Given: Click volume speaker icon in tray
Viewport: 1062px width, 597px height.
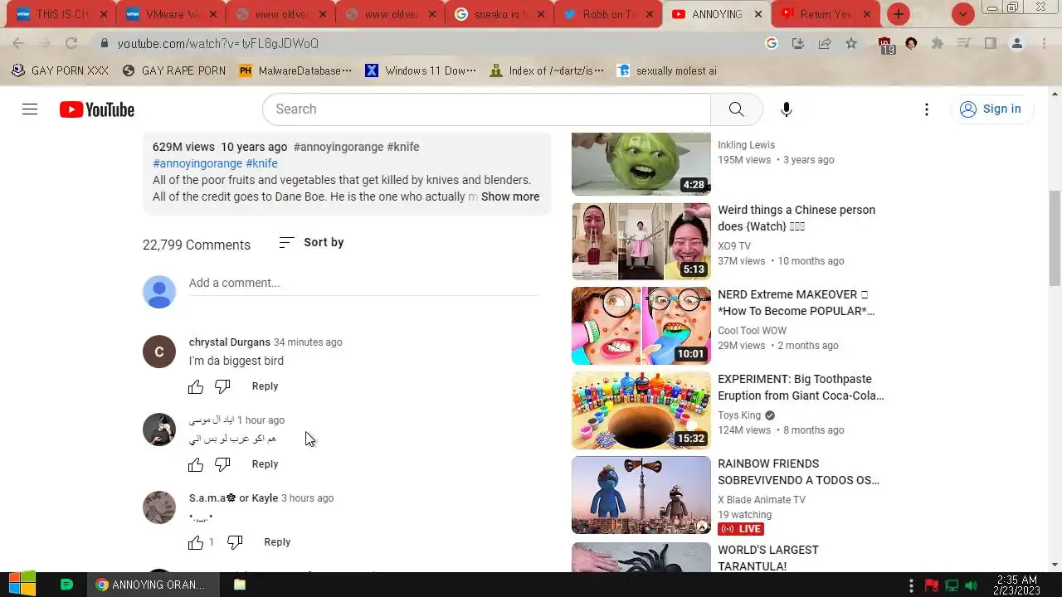Looking at the screenshot, I should click(x=971, y=585).
